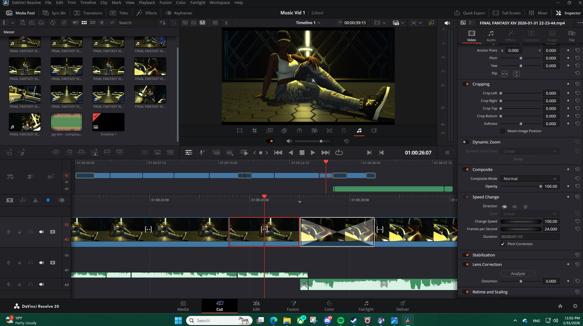Flip image horizontally in Inspector
Viewport: 583px width, 326px height.
[x=505, y=74]
